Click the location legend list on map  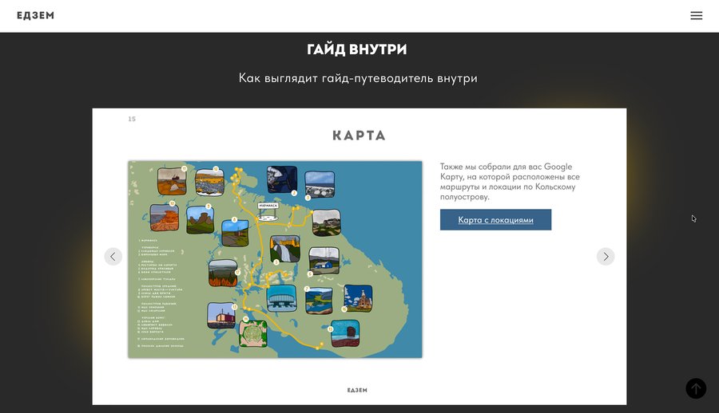162,293
